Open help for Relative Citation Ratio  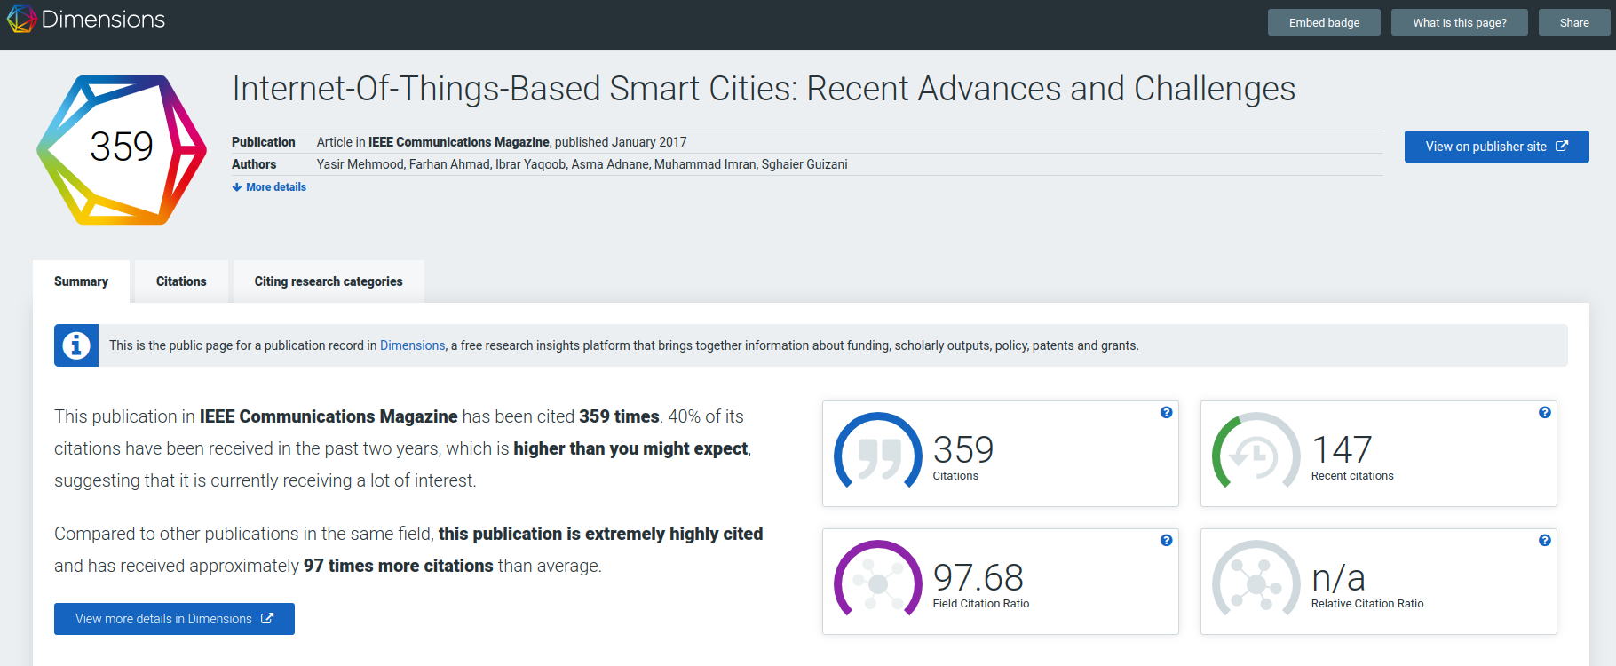click(1544, 541)
